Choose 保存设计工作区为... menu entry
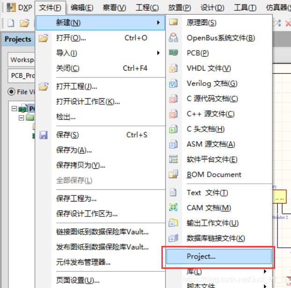The image size is (291, 288). point(100,214)
